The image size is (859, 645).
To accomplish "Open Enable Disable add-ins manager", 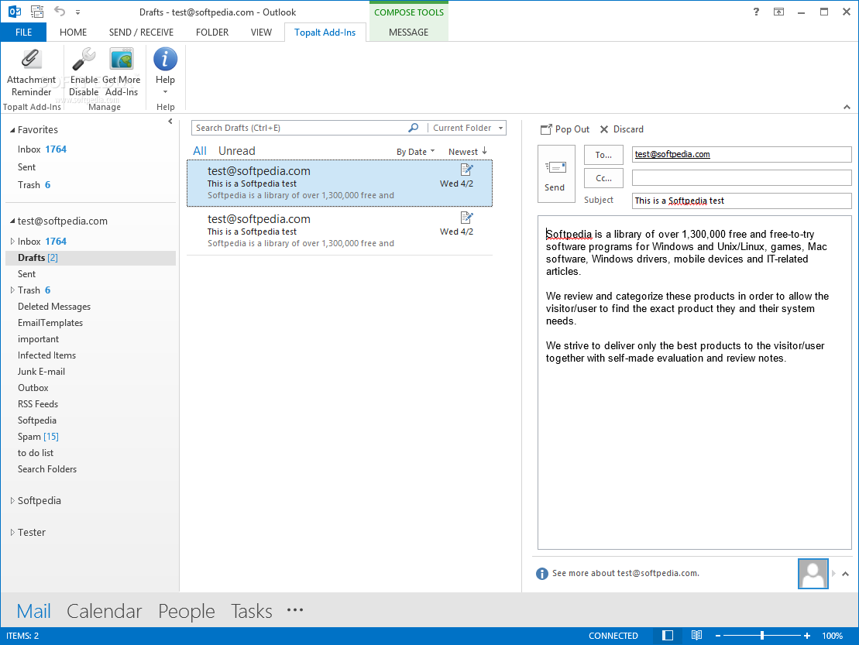I will coord(84,72).
